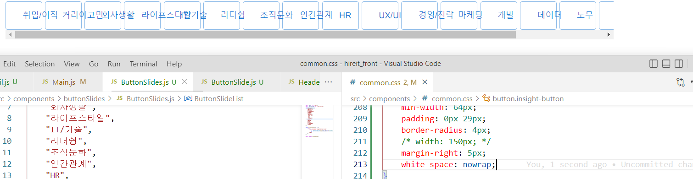Click the JS icon on the Heade tab

click(291, 82)
